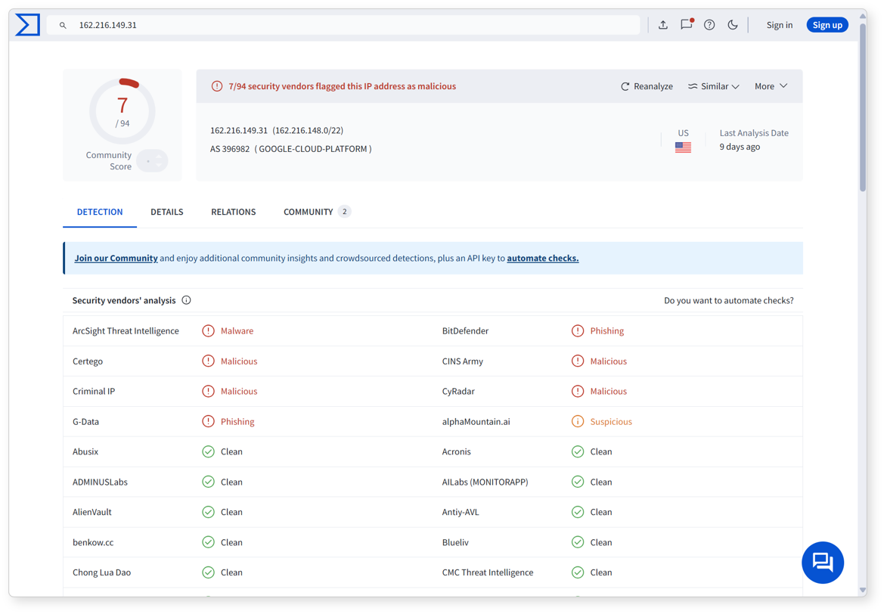
Task: Click the Reanalyze button
Action: (x=647, y=86)
